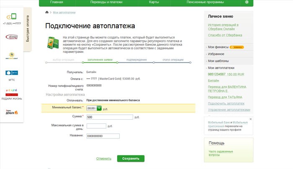The width and height of the screenshot is (293, 169).
Task: Click Максимальная сумма в день field
Action: [96, 126]
